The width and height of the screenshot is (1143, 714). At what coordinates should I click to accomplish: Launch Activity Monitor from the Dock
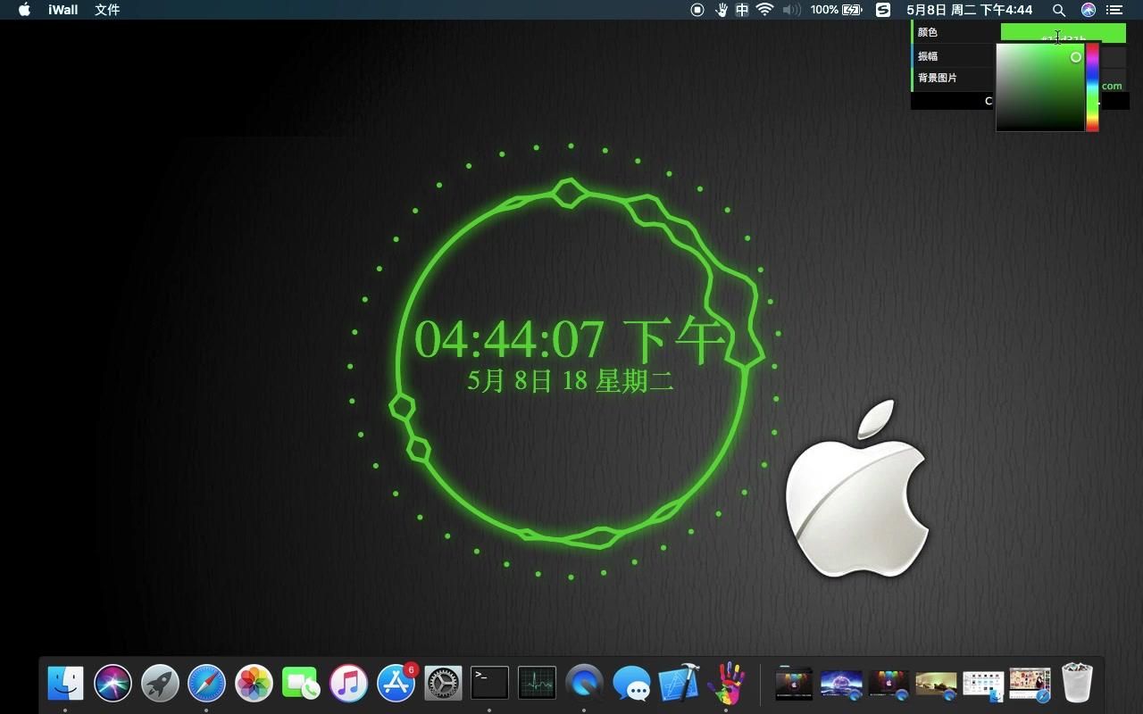(x=536, y=684)
